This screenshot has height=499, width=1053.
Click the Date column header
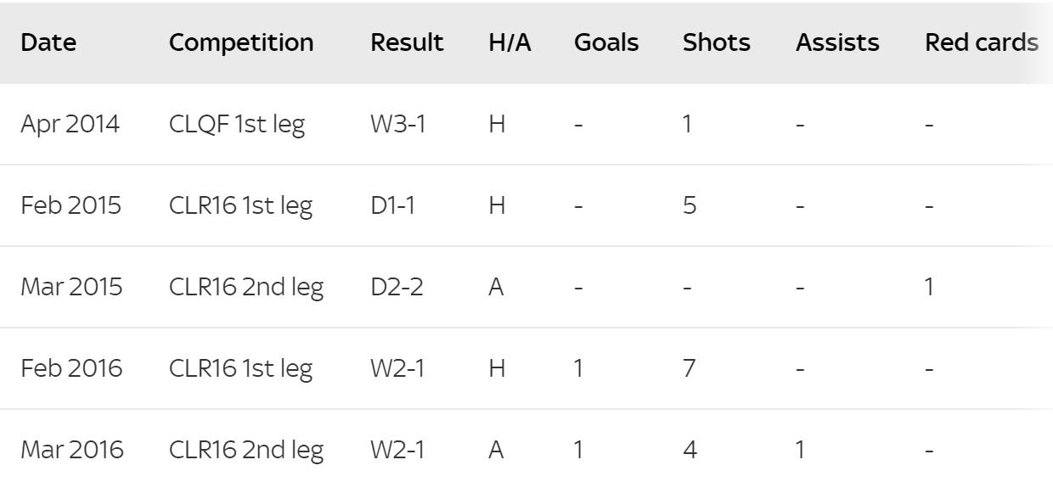(48, 43)
